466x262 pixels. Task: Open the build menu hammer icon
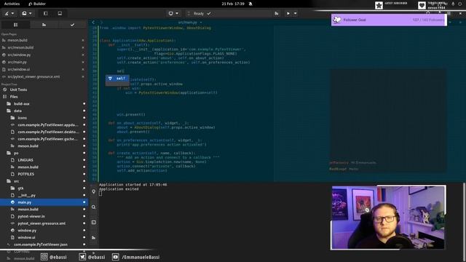tap(9, 13)
